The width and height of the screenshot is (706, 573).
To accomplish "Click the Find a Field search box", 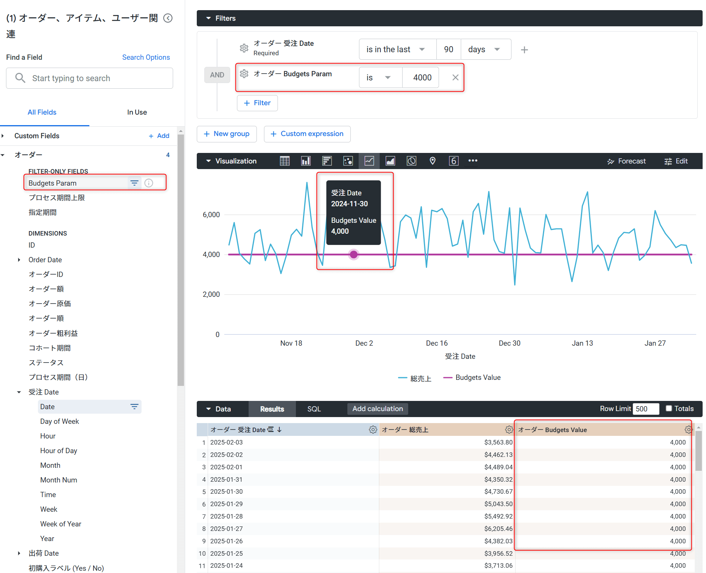I will pyautogui.click(x=89, y=78).
